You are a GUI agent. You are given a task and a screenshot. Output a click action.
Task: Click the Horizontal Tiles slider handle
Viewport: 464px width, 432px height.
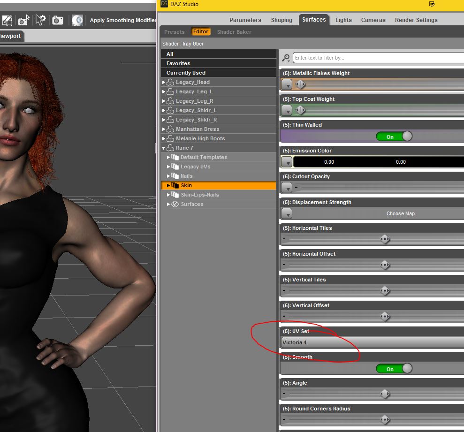[385, 239]
